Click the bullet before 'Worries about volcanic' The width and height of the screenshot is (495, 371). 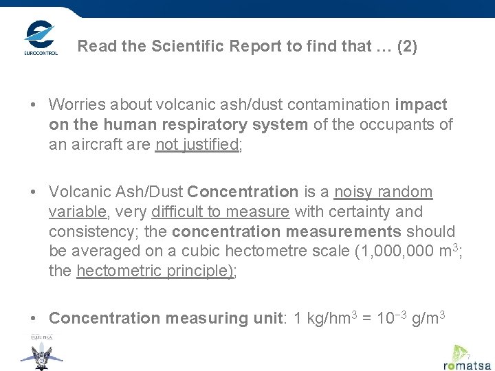[x=34, y=105]
